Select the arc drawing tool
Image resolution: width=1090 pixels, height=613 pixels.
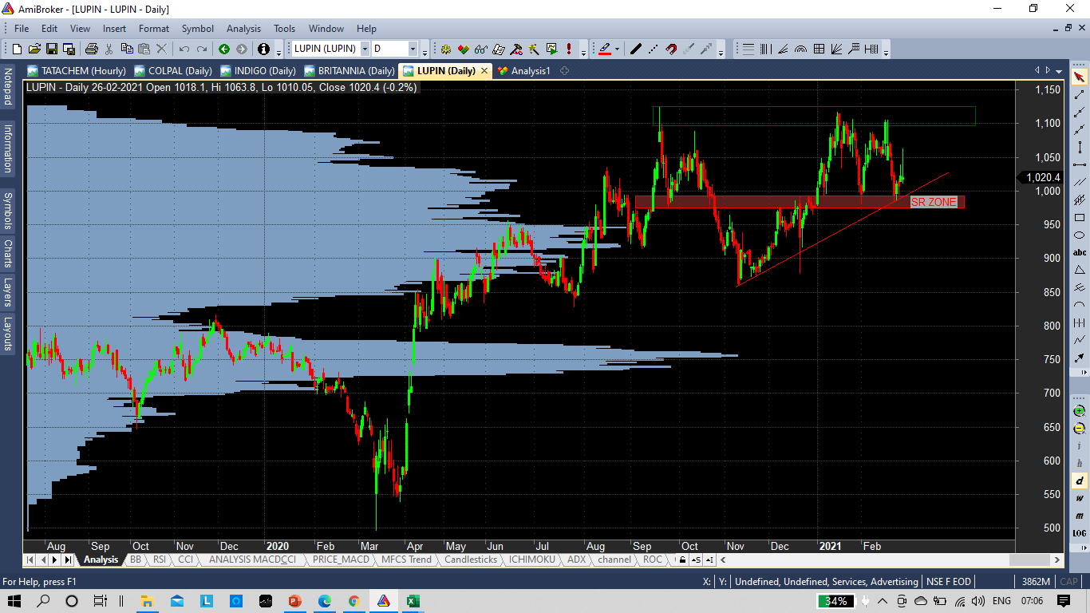pyautogui.click(x=1079, y=305)
